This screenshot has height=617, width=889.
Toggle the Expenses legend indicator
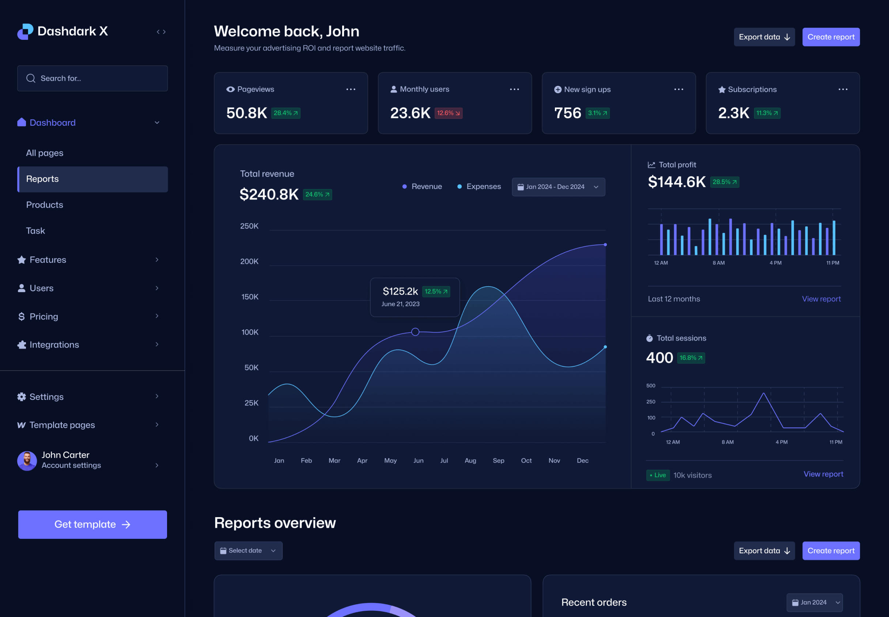(x=459, y=186)
